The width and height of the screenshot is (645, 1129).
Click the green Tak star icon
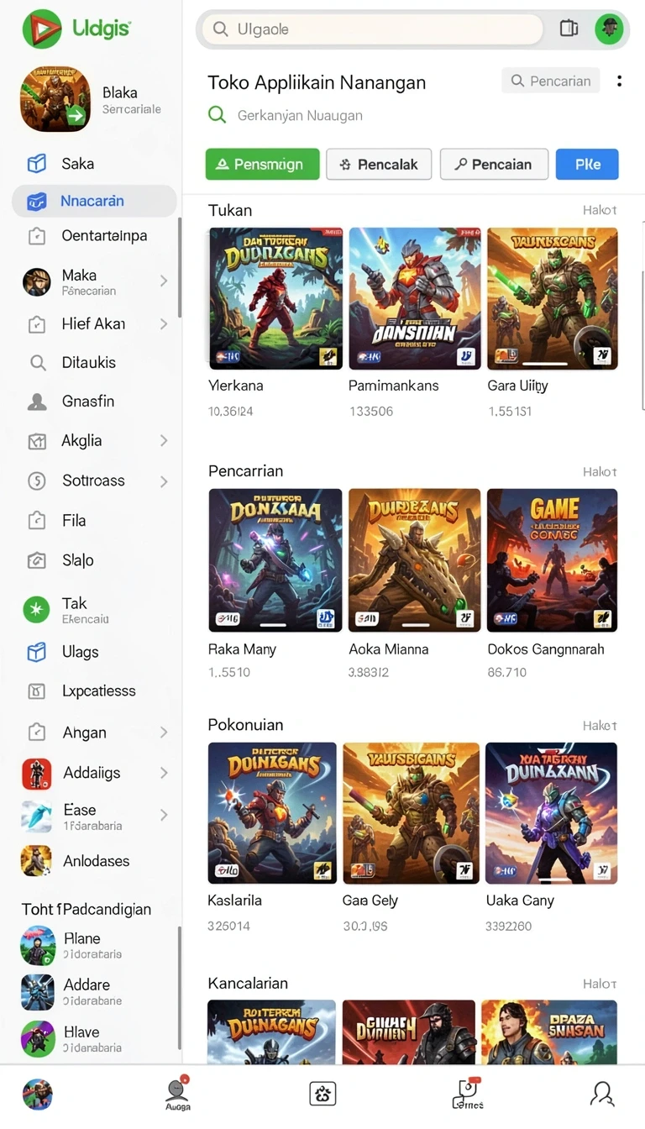[x=36, y=610]
